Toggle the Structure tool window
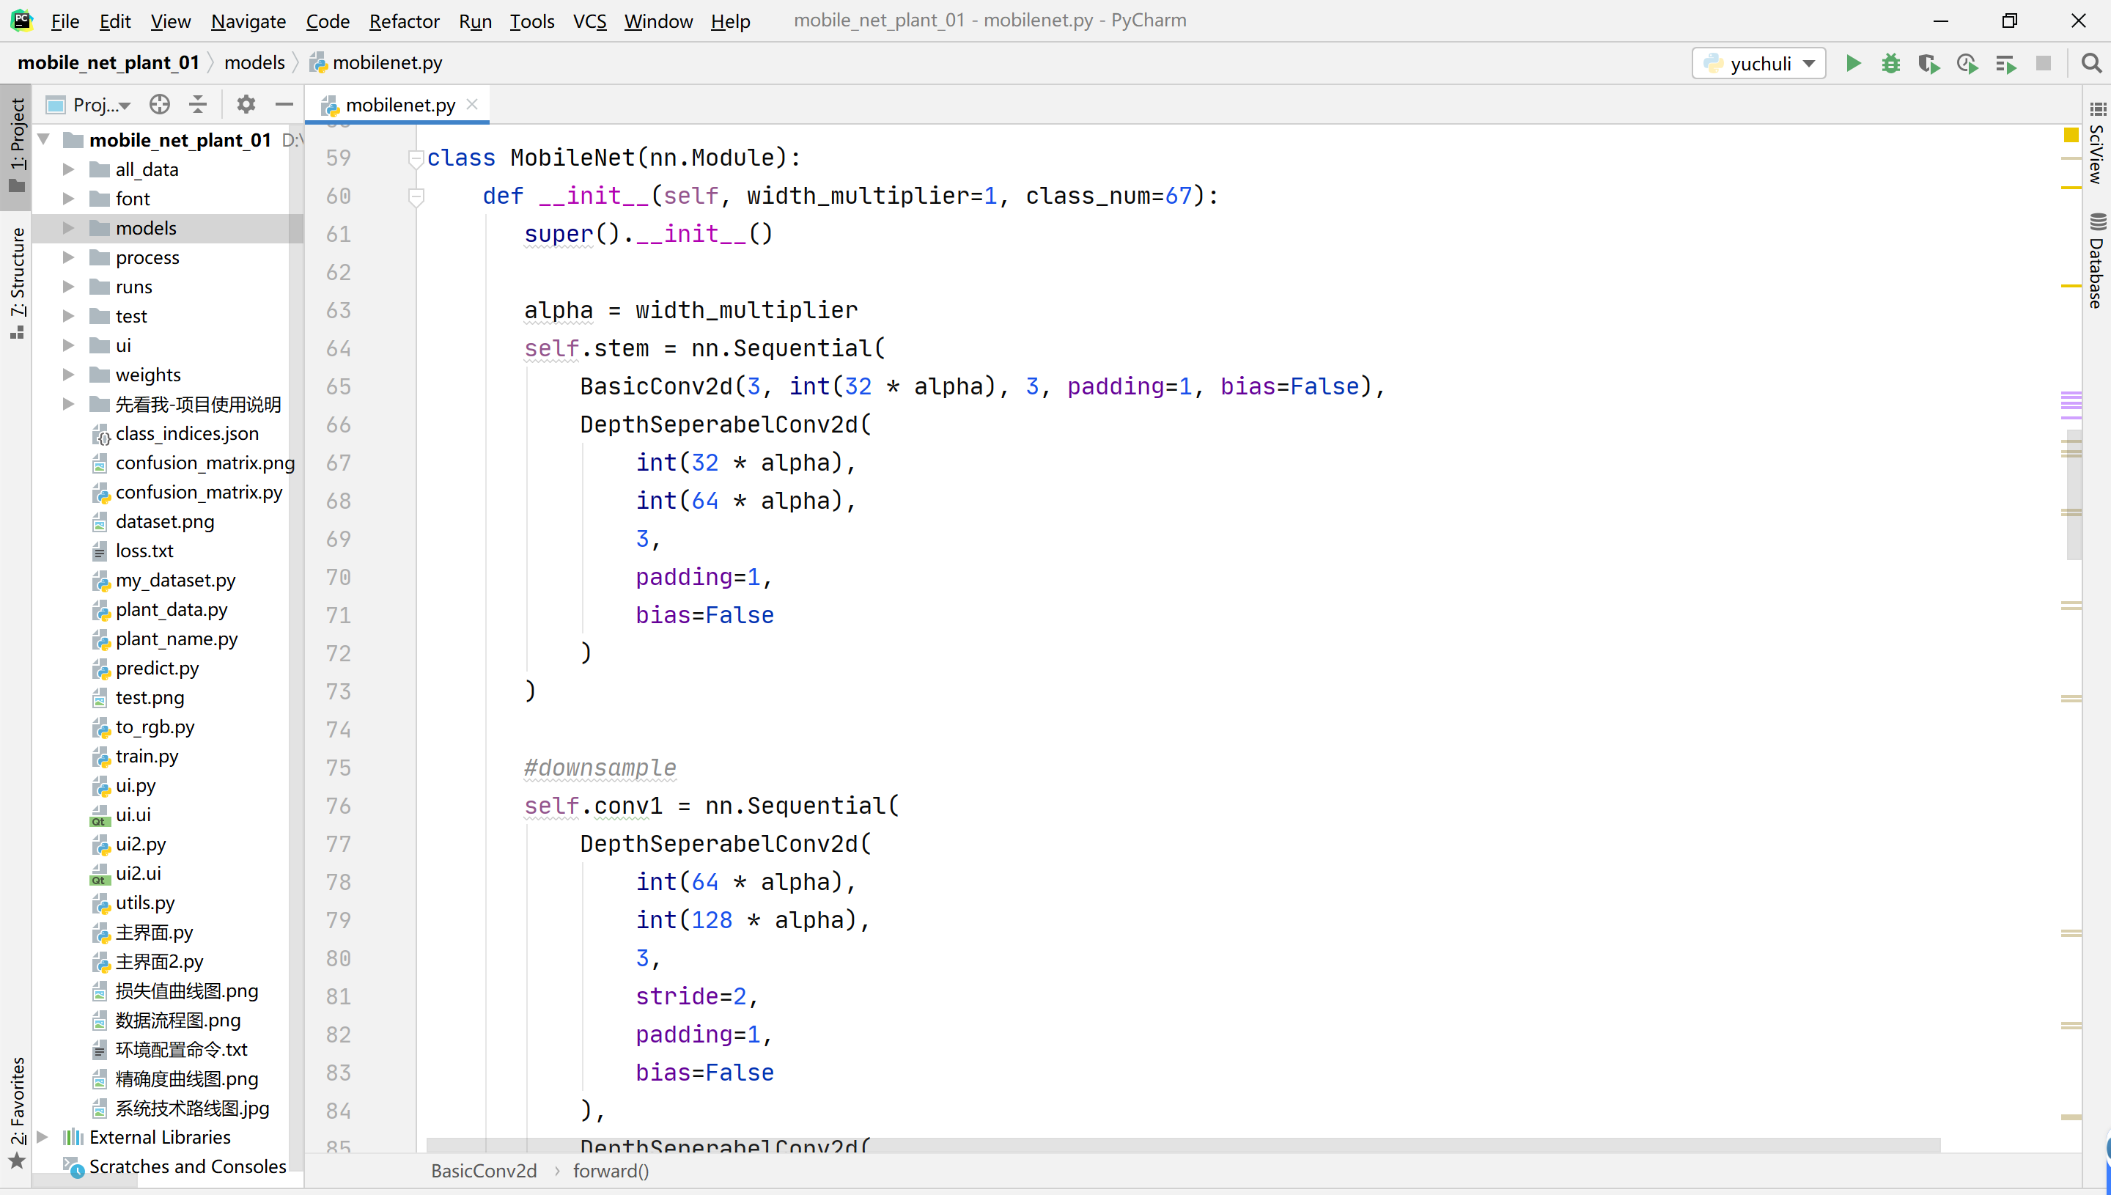The image size is (2111, 1195). click(18, 282)
